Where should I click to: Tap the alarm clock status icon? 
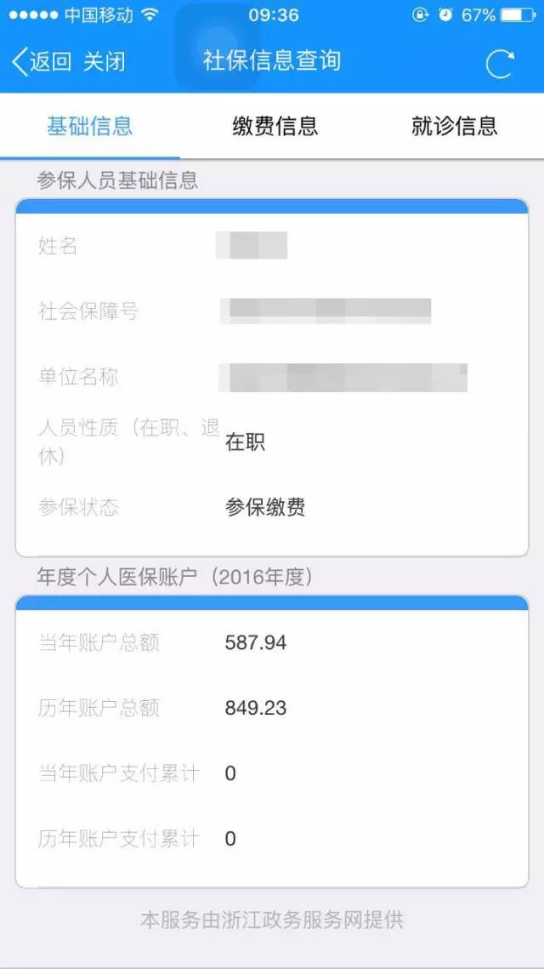tap(446, 15)
